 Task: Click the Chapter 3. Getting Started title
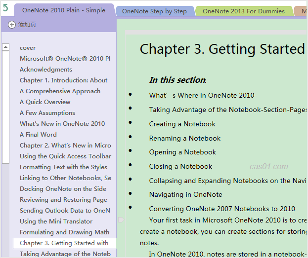point(222,49)
